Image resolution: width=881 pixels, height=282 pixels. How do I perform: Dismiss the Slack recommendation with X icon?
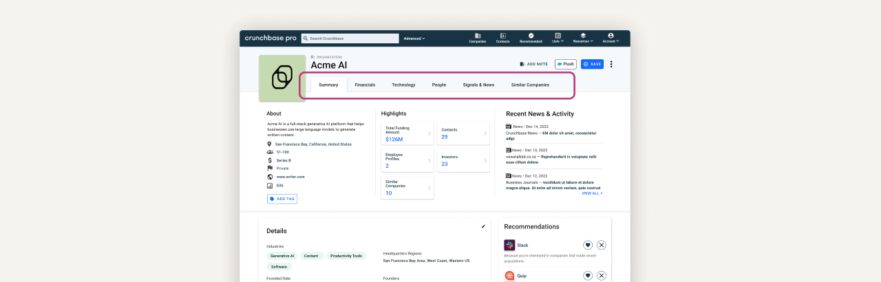pos(602,245)
